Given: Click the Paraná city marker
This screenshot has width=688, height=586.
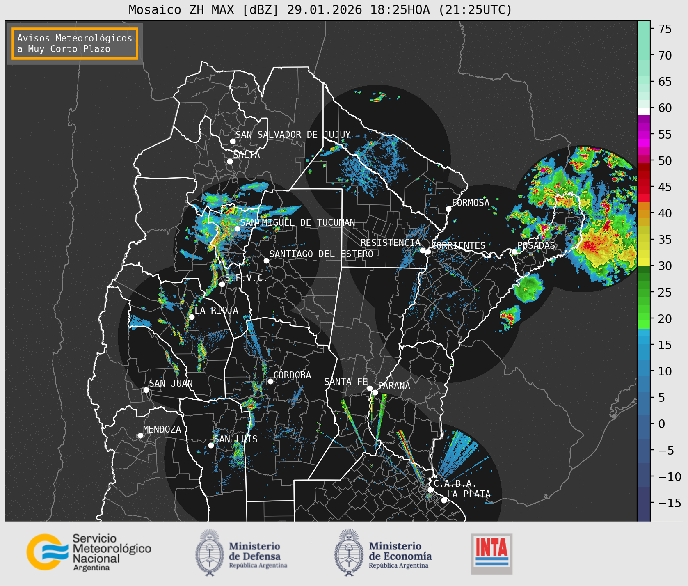Looking at the screenshot, I should (x=375, y=392).
